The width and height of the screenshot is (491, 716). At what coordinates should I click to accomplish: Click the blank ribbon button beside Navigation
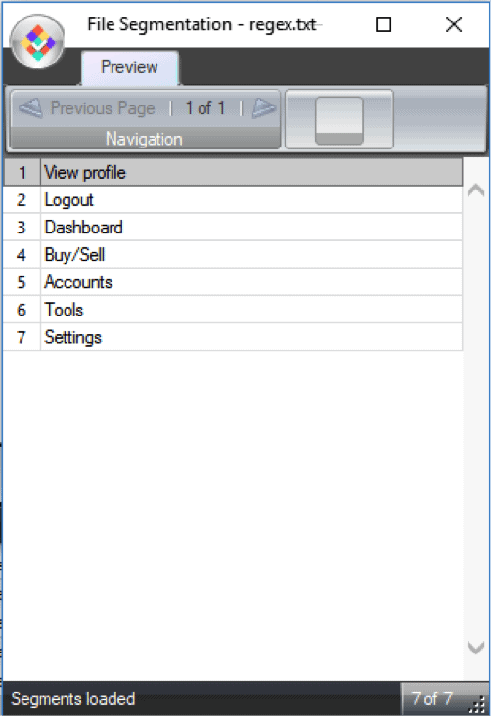click(x=338, y=119)
